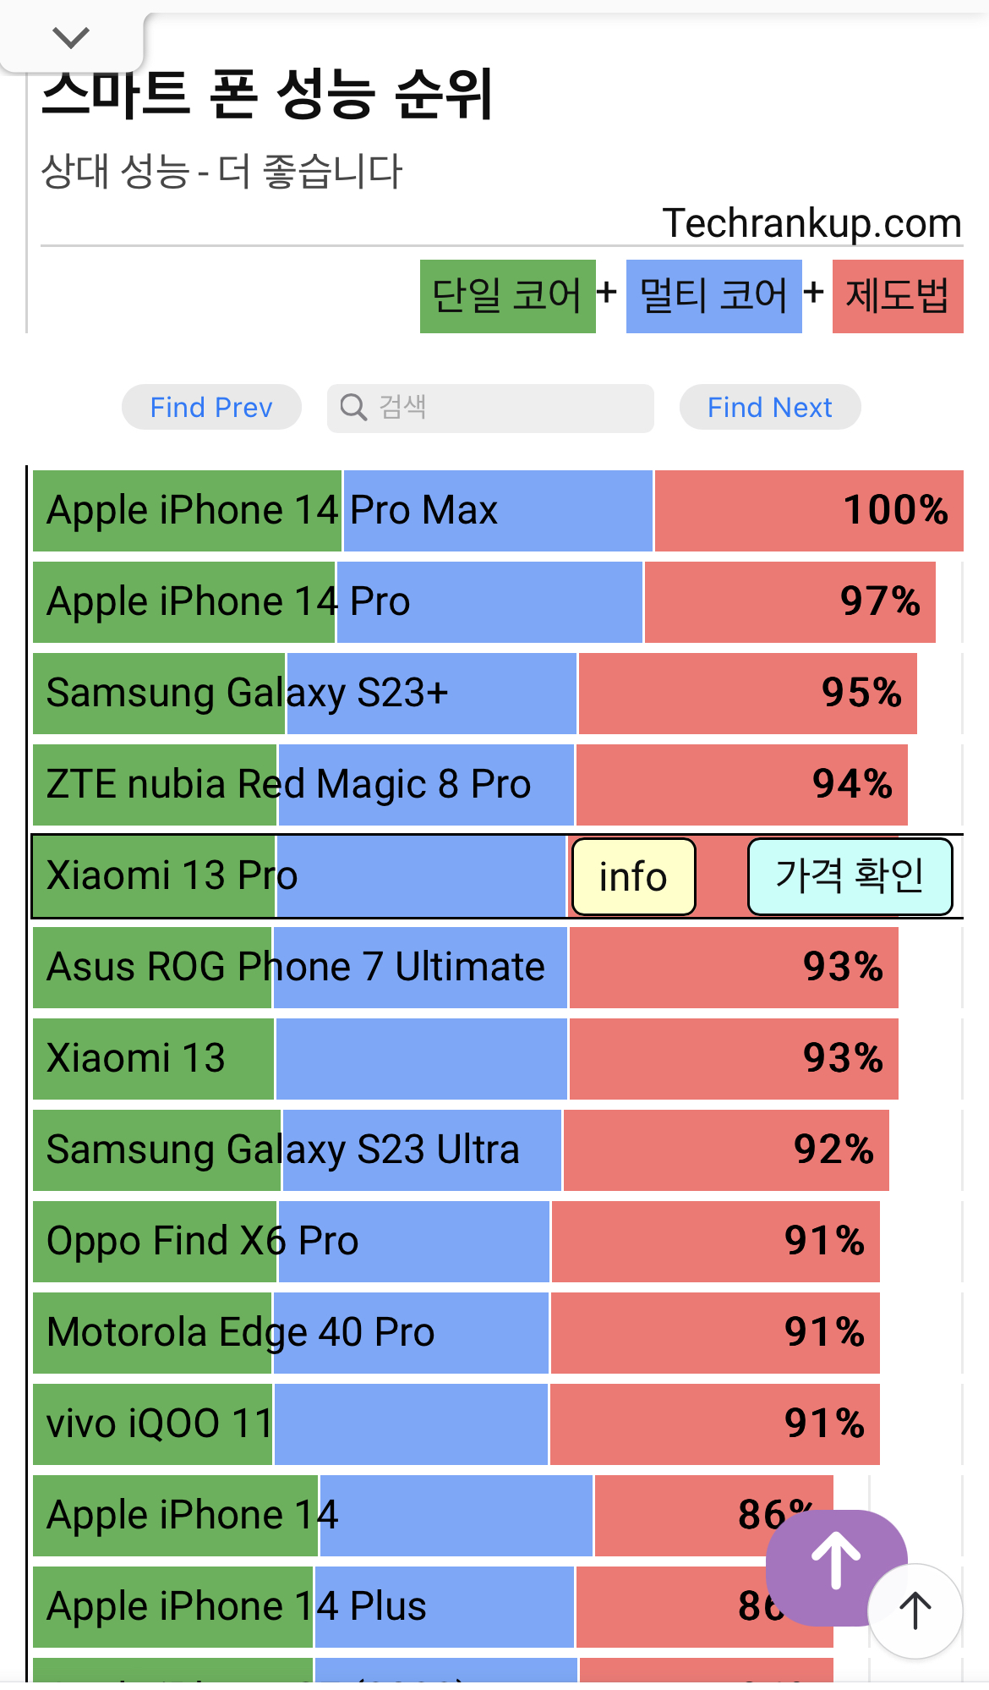Click the magnifier icon in search field

352,408
